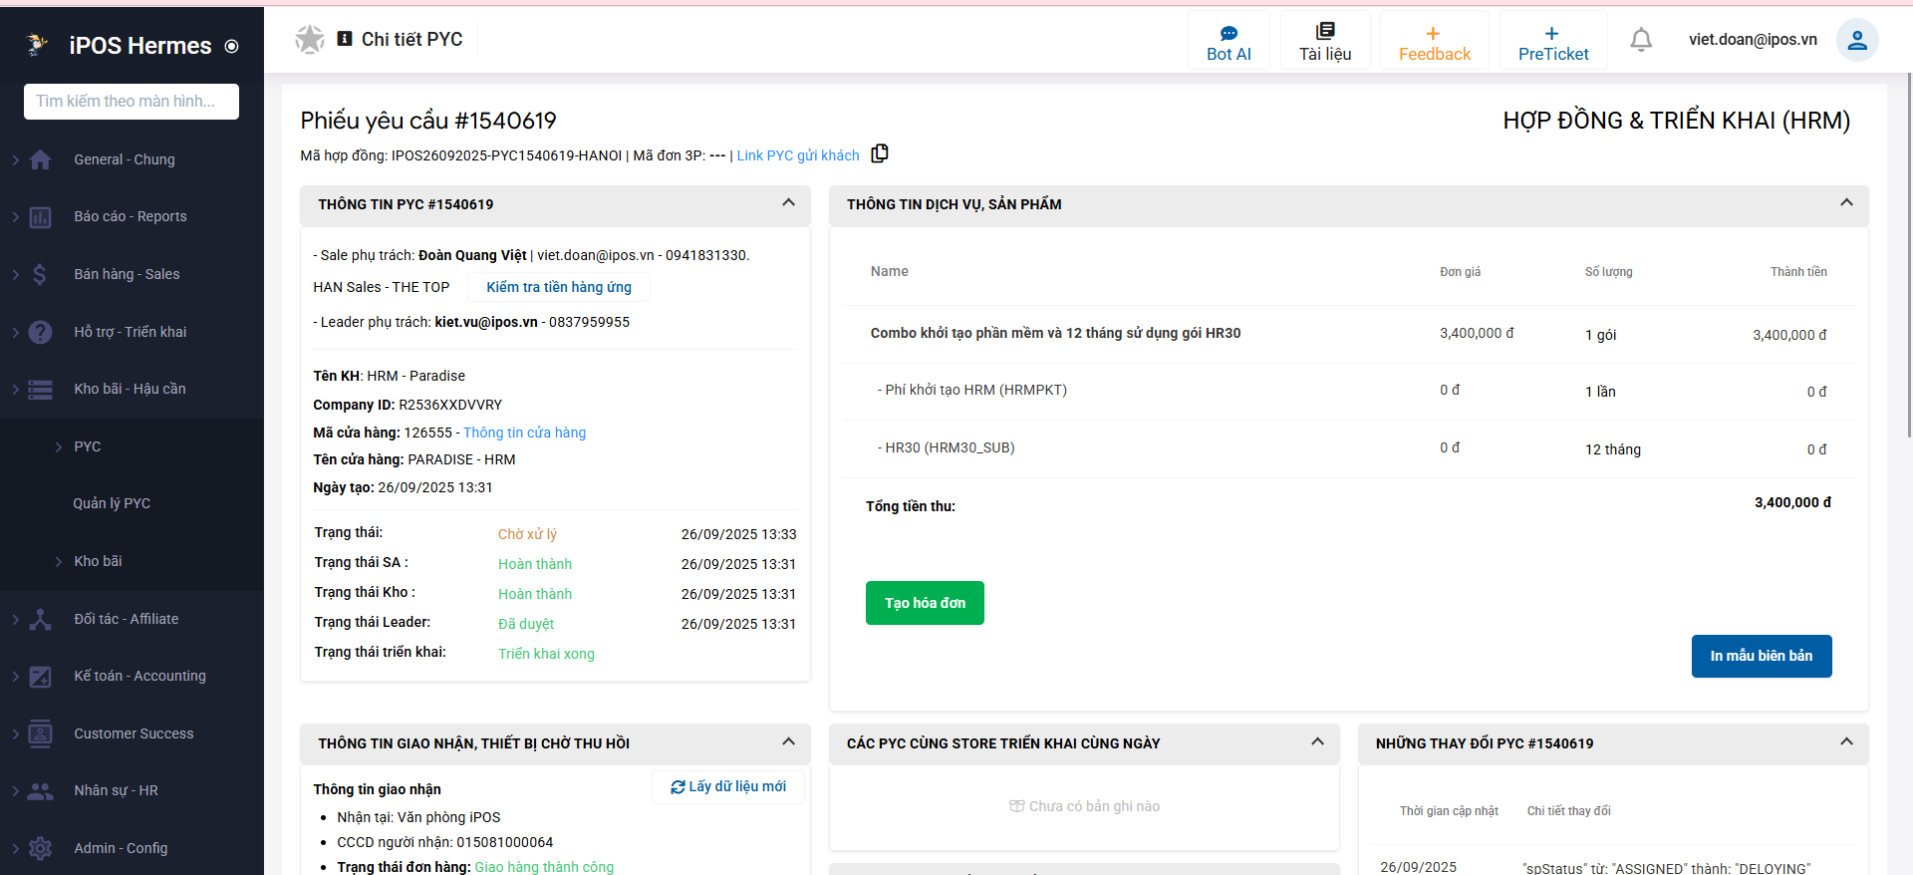Screen dimensions: 1913x875
Task: Click the Tổng tiền thu 3,400,000 đ amount
Action: [x=1792, y=503]
